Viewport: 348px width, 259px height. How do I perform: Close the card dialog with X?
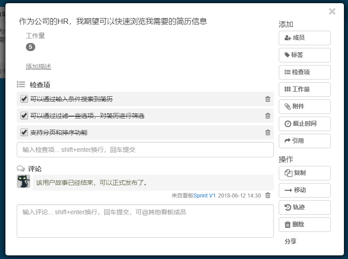pos(332,12)
